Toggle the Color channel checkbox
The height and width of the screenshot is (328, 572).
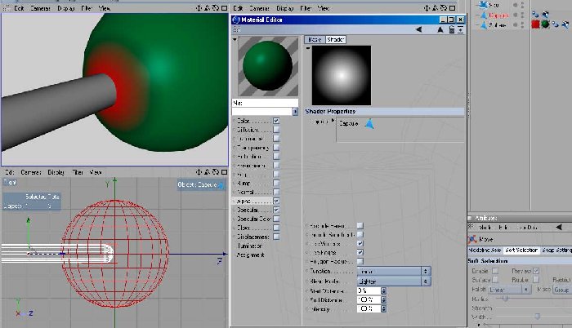click(x=276, y=121)
